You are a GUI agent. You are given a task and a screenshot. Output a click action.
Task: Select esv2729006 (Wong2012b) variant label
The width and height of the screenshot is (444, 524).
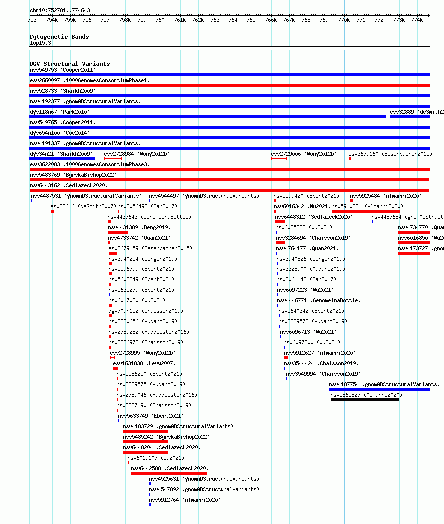click(x=304, y=154)
